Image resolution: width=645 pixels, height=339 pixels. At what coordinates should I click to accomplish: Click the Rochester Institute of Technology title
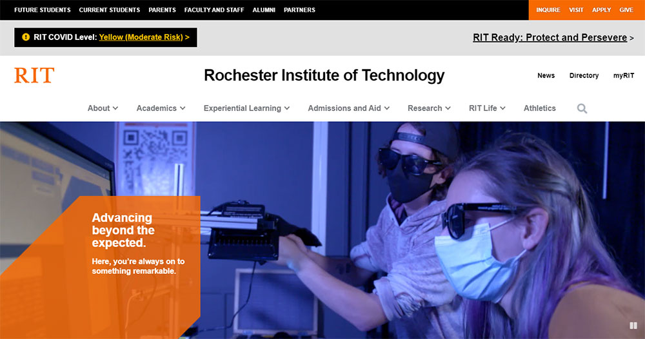pyautogui.click(x=324, y=75)
